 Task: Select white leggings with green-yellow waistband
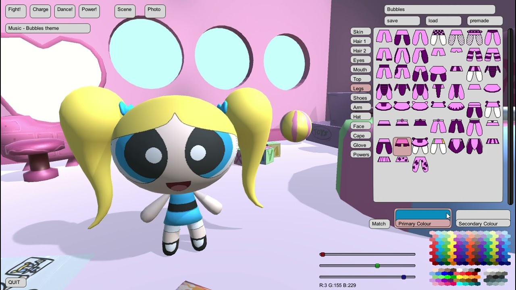[x=438, y=146]
